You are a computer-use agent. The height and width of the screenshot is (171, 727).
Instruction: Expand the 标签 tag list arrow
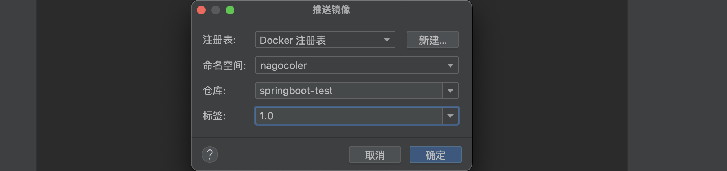[x=450, y=116]
